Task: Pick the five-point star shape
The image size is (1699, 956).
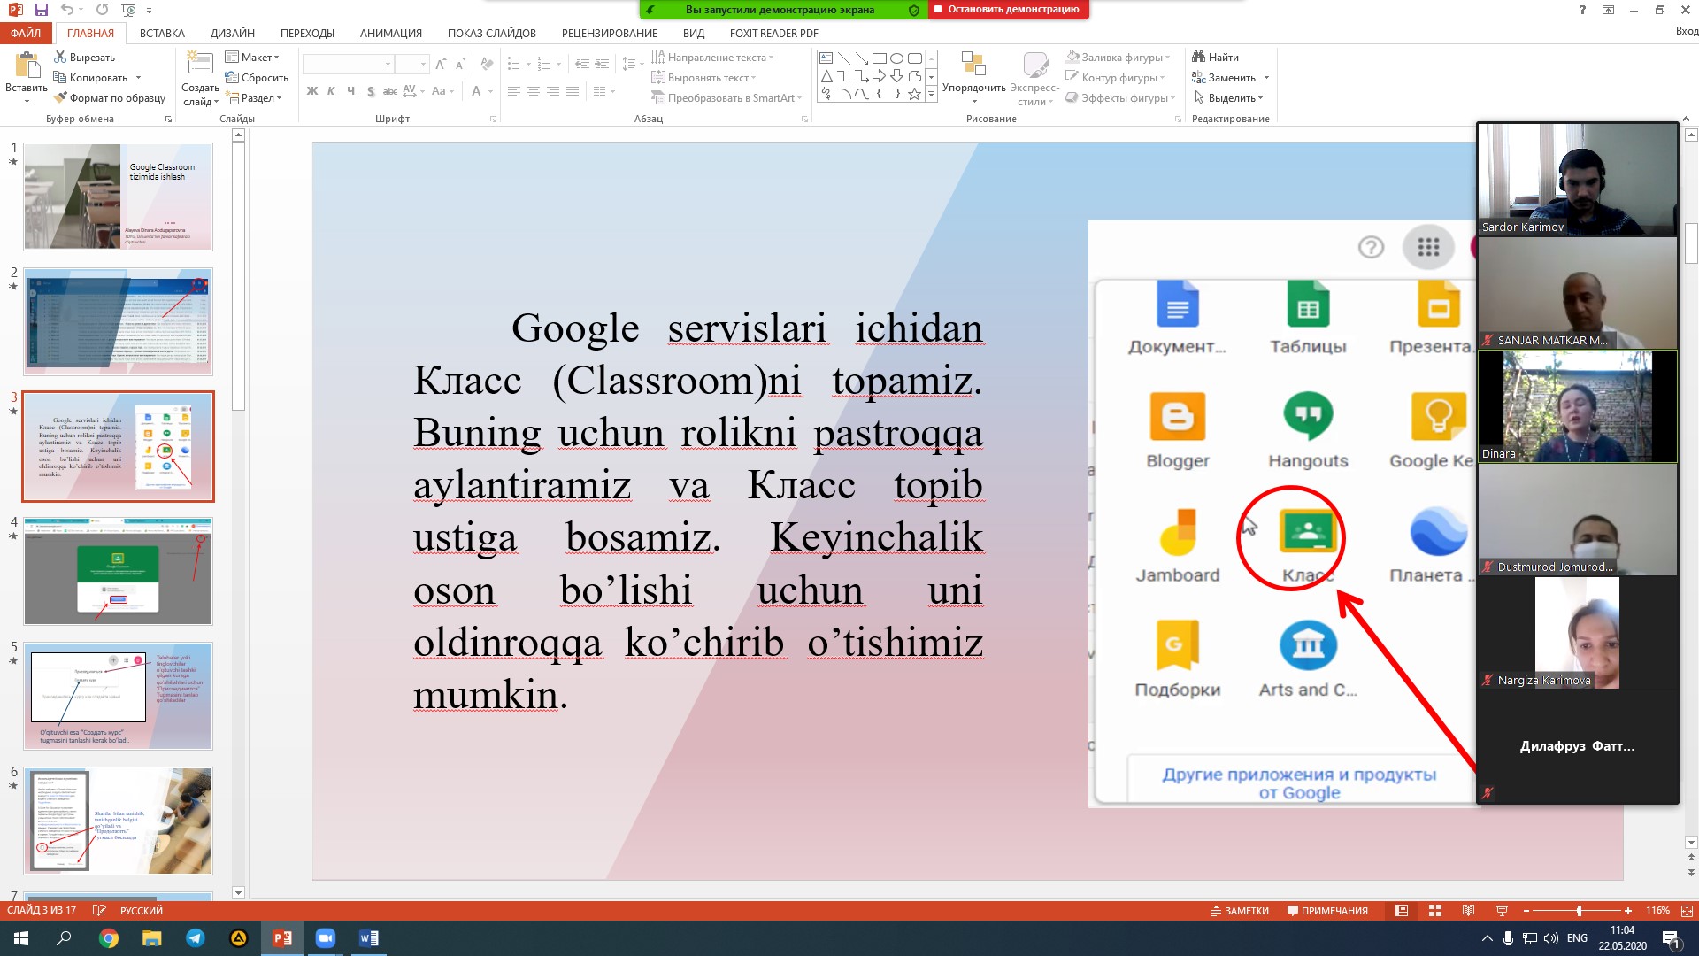Action: pyautogui.click(x=914, y=94)
